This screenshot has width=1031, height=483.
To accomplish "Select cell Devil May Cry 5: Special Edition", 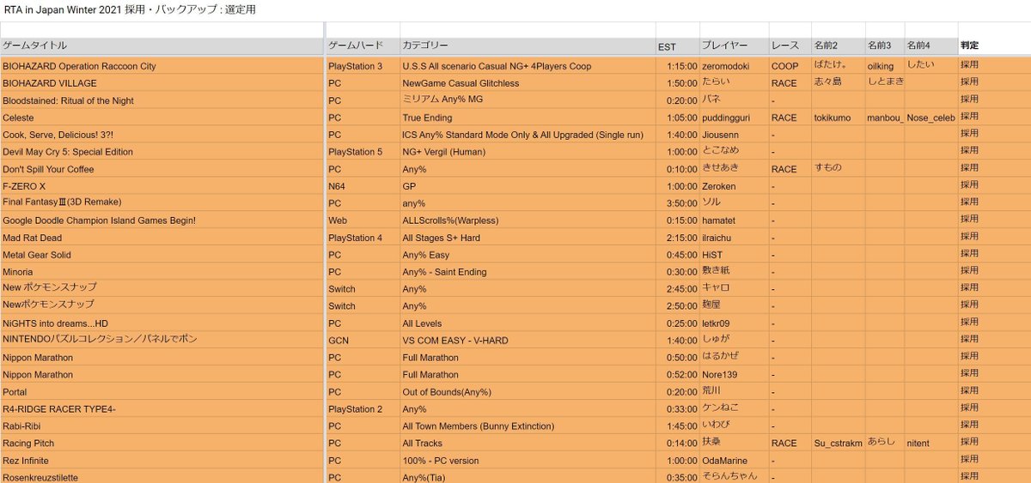I will (162, 151).
